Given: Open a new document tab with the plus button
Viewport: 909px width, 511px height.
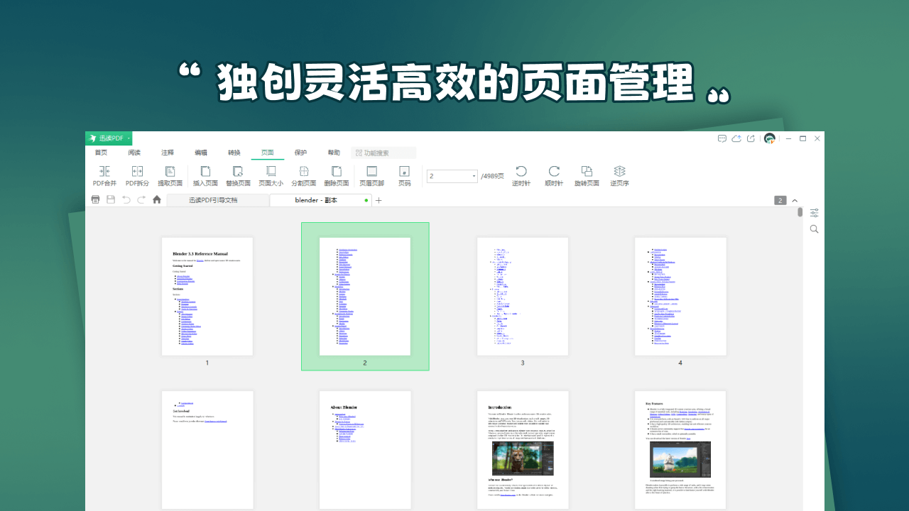Looking at the screenshot, I should pyautogui.click(x=379, y=200).
